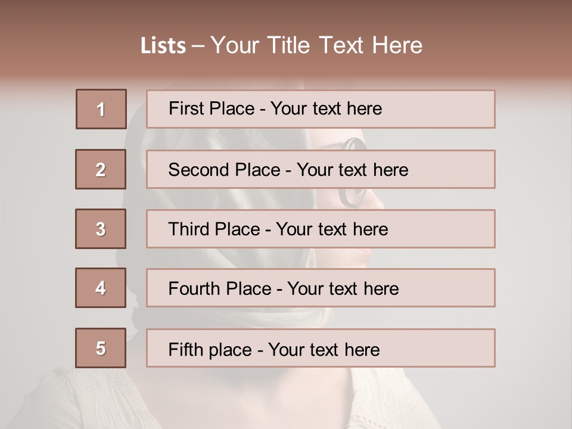
Task: Click the dash in the slide title
Action: tap(198, 46)
